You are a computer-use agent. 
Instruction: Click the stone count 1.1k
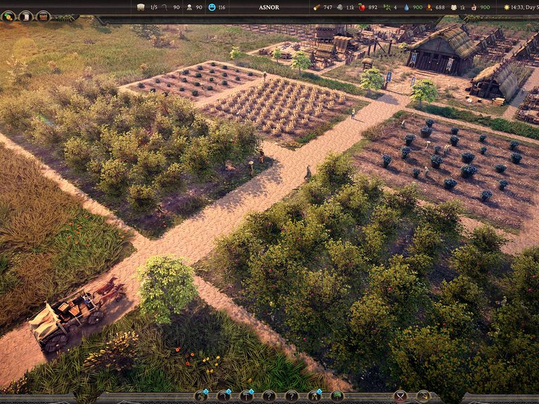350,7
